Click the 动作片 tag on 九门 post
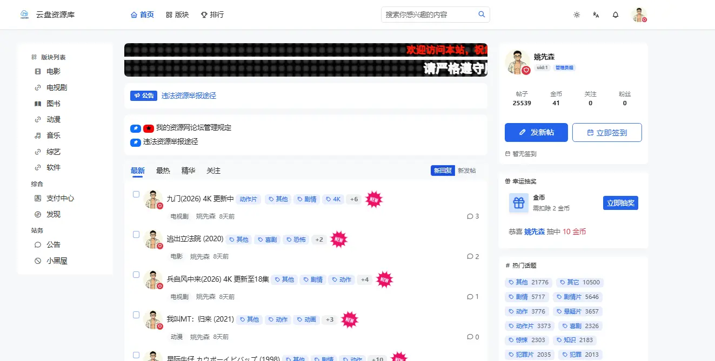This screenshot has height=361, width=715. pos(249,199)
